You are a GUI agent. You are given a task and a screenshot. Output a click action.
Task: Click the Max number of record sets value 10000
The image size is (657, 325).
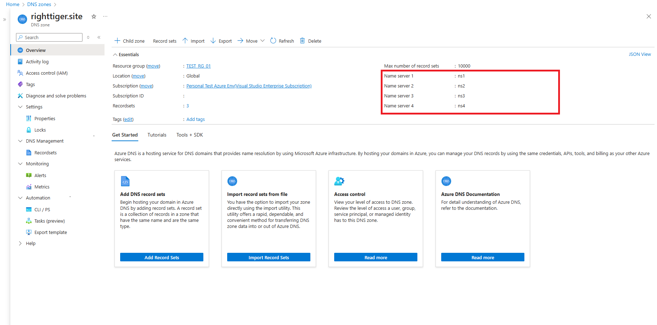(x=464, y=66)
